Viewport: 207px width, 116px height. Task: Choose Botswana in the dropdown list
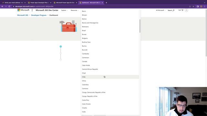(110, 27)
